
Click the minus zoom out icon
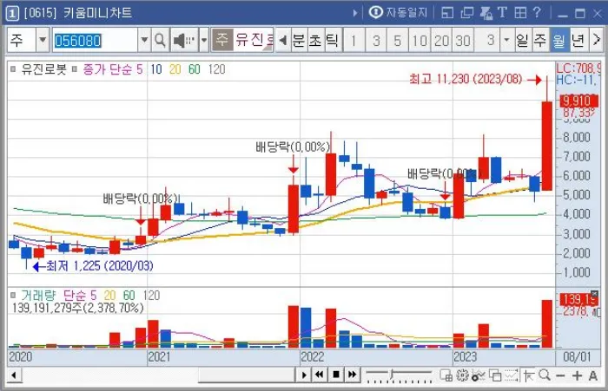tap(560, 375)
